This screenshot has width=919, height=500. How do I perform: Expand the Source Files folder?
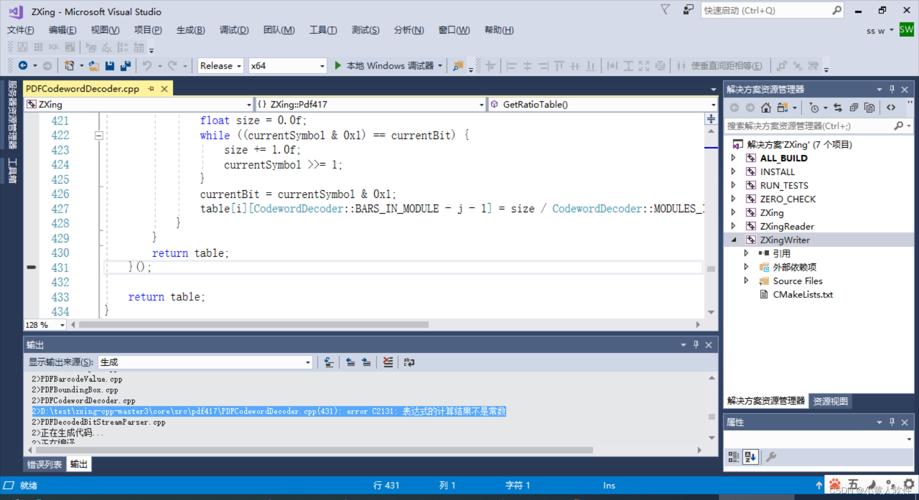746,281
